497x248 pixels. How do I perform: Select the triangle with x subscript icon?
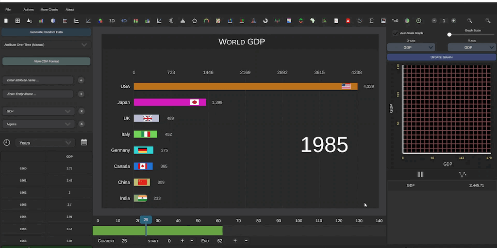pyautogui.click(x=30, y=21)
